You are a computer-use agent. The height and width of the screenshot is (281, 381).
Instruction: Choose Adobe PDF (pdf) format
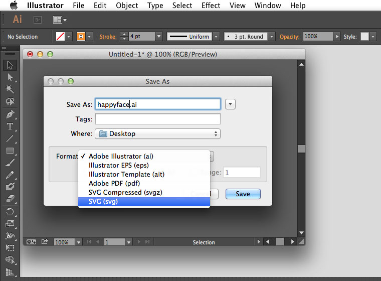(144, 184)
